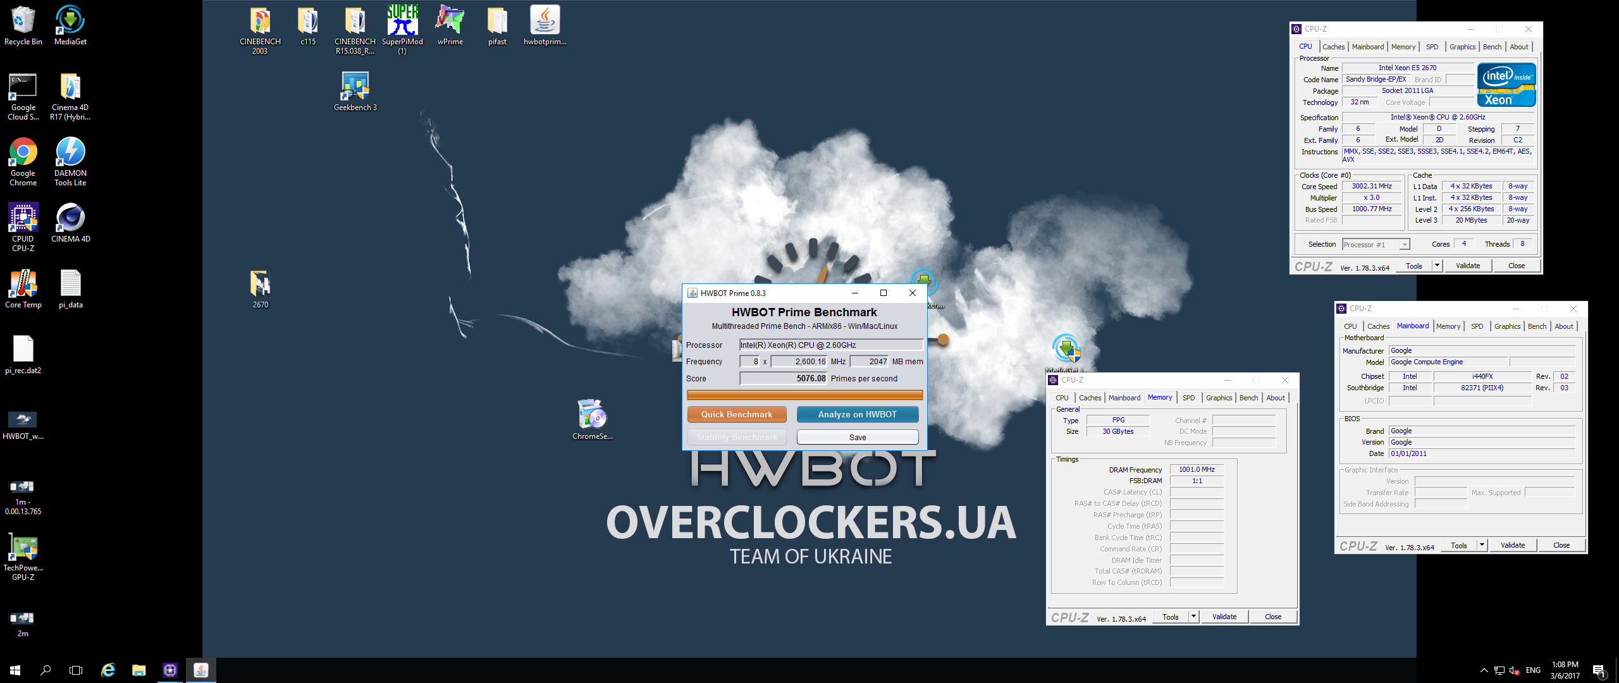Click the Windows Start button
This screenshot has width=1619, height=683.
(x=15, y=670)
